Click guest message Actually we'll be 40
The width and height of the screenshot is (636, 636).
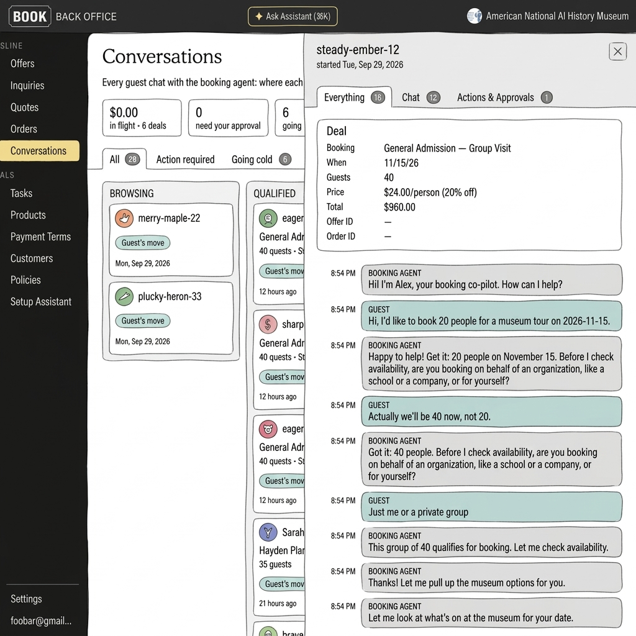click(x=492, y=412)
